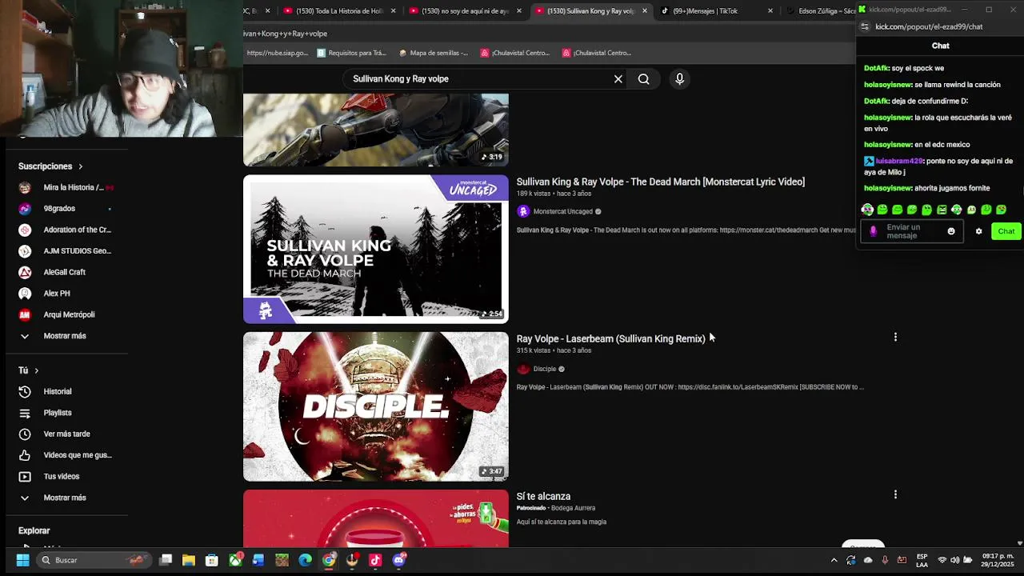
Task: Switch to Edson Zúñiga tab
Action: 821,11
